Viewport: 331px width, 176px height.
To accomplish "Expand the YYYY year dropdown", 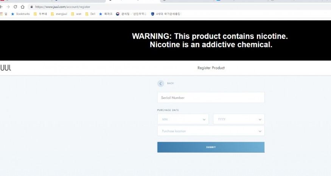I will coord(238,119).
